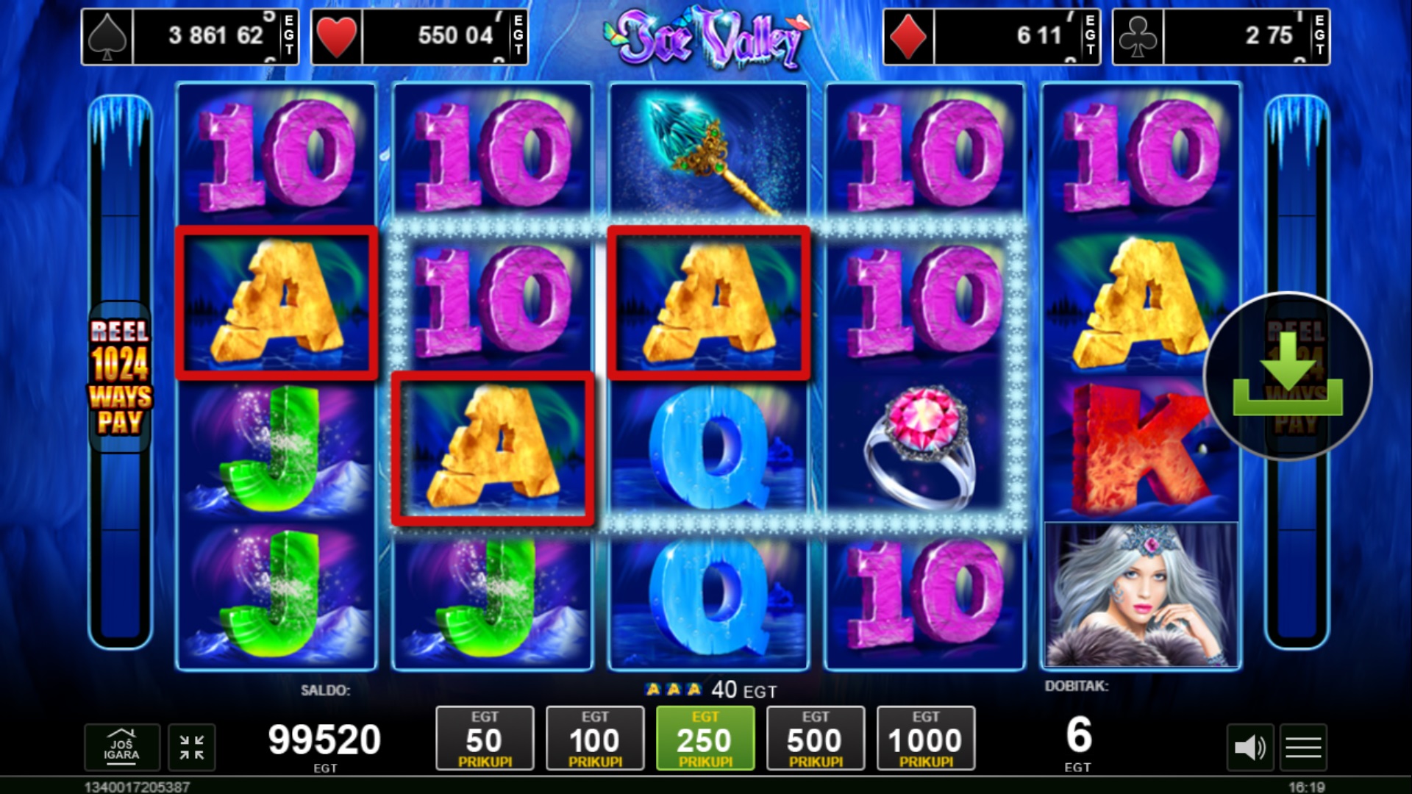The image size is (1412, 794).
Task: Open the hamburger menu
Action: (1303, 748)
